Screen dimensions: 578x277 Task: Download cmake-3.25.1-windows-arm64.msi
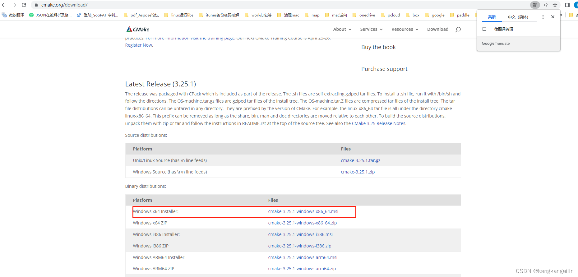click(x=303, y=257)
